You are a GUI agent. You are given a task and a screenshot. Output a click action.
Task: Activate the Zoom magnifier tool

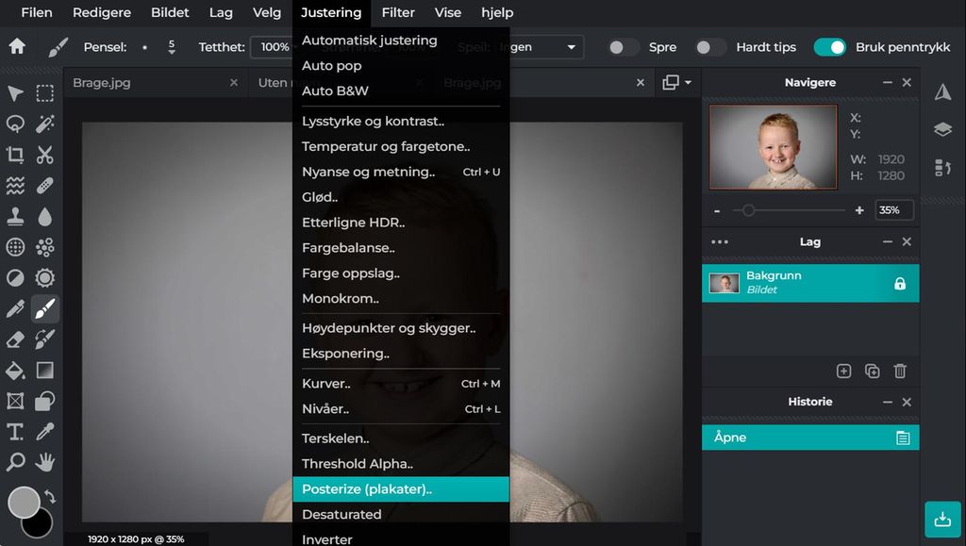15,462
